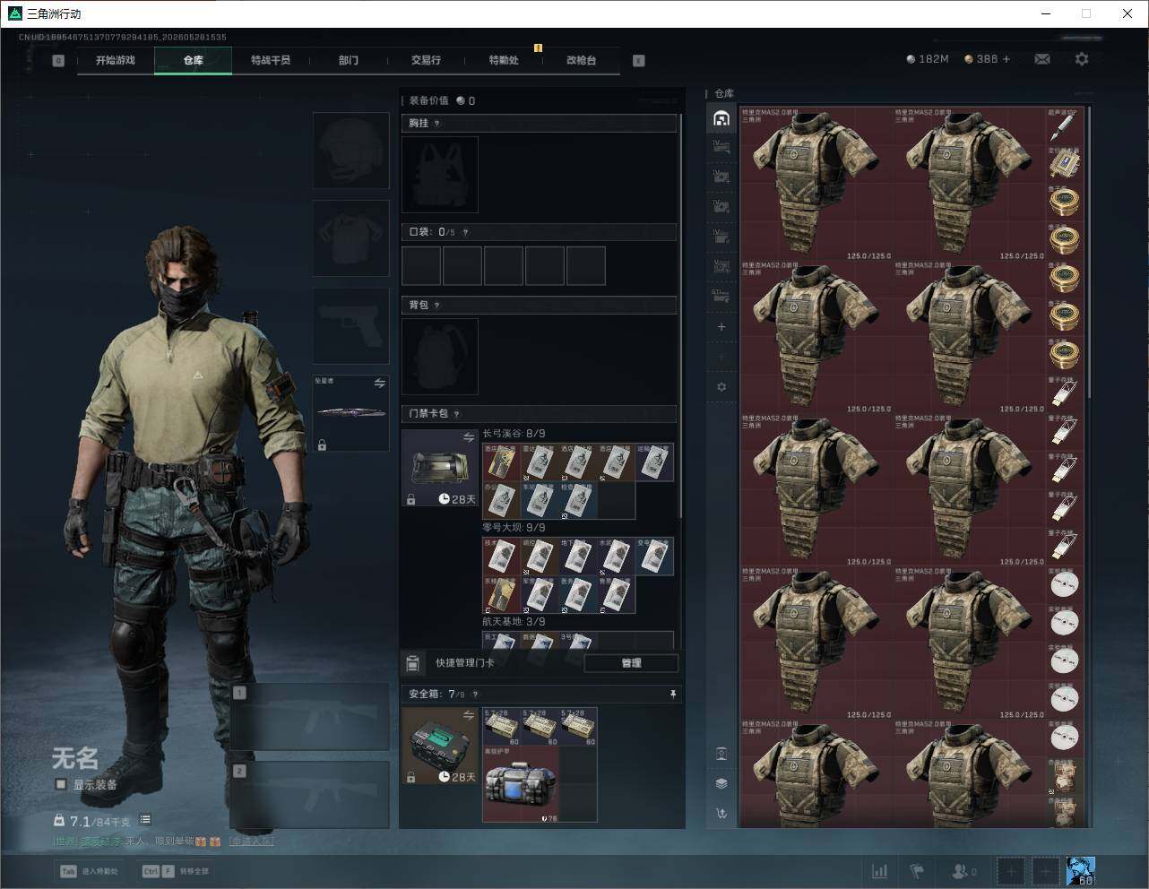
Task: Click the player avatar portrait
Action: [x=1081, y=871]
